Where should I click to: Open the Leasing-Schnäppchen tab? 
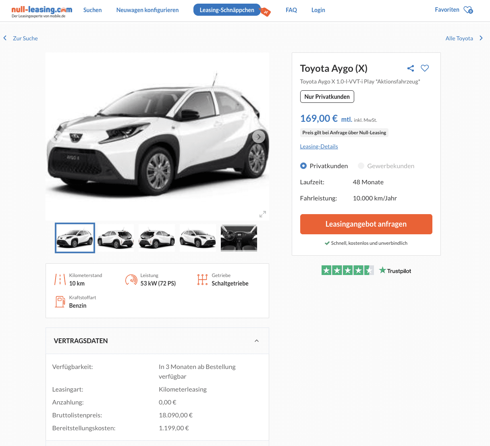coord(227,10)
